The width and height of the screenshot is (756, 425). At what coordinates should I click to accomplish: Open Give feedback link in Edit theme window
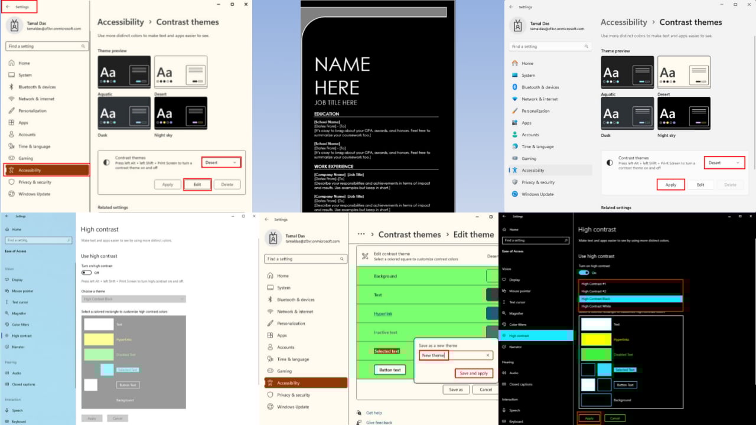(379, 422)
